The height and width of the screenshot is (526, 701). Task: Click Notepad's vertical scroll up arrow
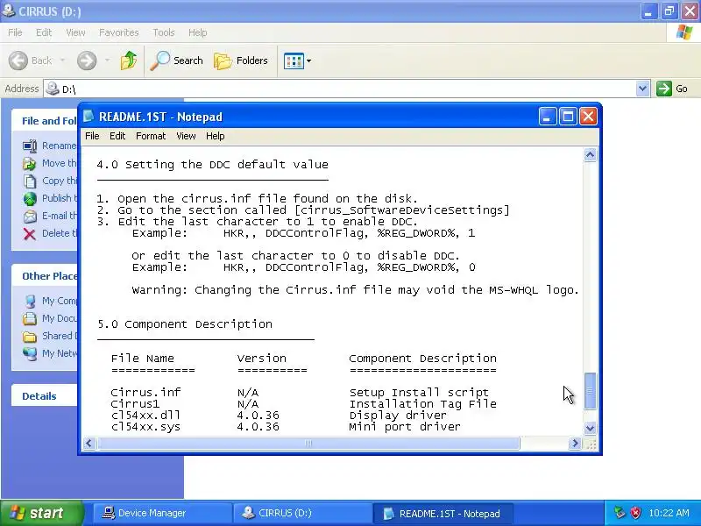pyautogui.click(x=590, y=155)
